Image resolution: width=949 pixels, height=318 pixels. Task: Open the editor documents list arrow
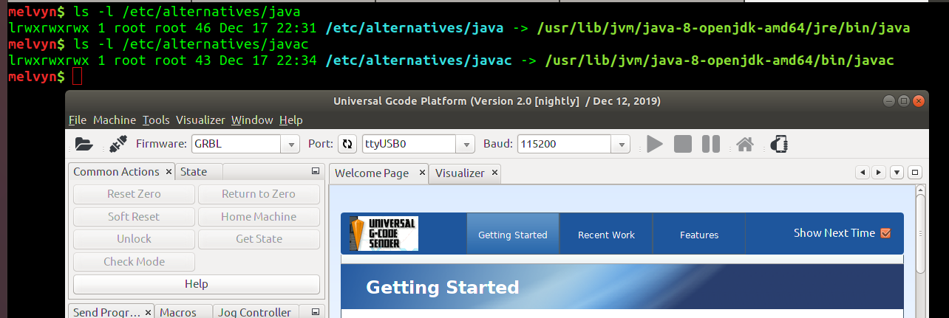tap(897, 173)
